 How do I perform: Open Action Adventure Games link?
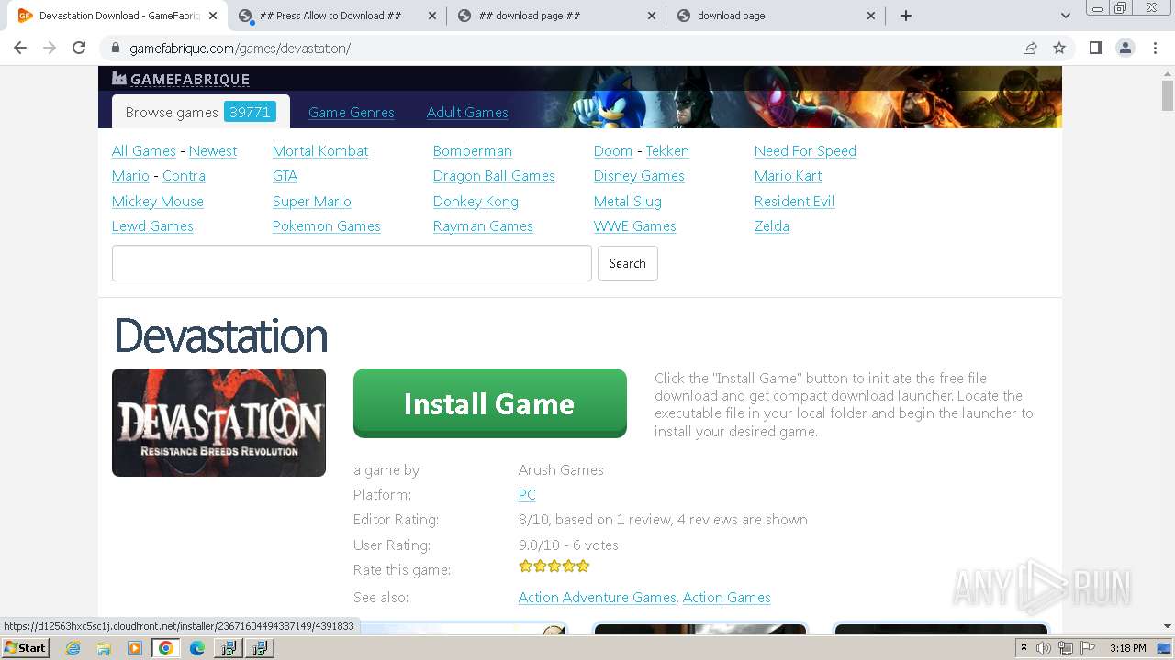coord(598,598)
